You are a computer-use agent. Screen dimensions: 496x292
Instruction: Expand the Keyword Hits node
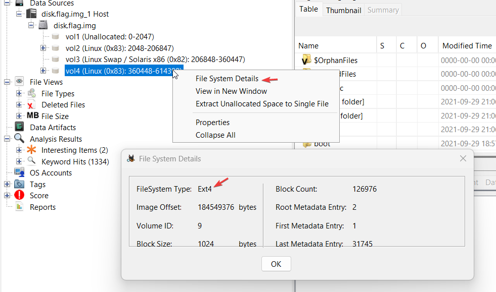pyautogui.click(x=19, y=161)
